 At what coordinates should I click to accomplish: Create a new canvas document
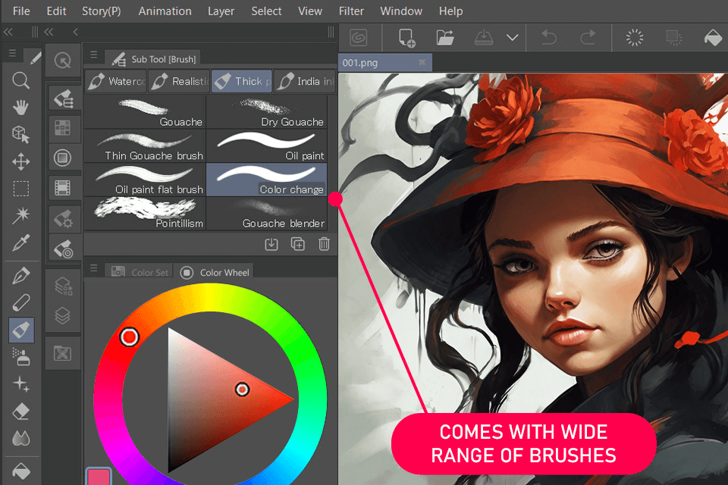[x=406, y=38]
